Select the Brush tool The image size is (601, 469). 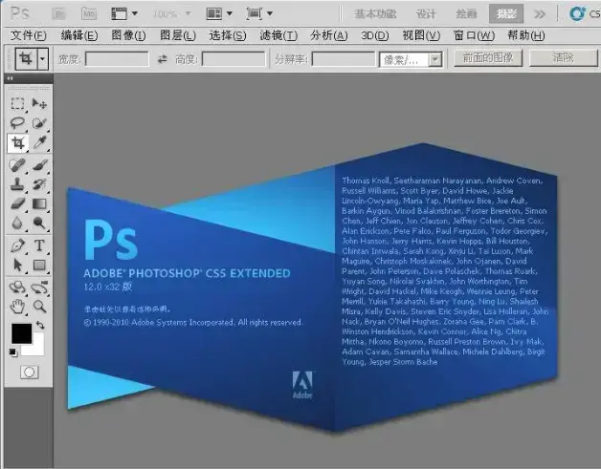[39, 165]
